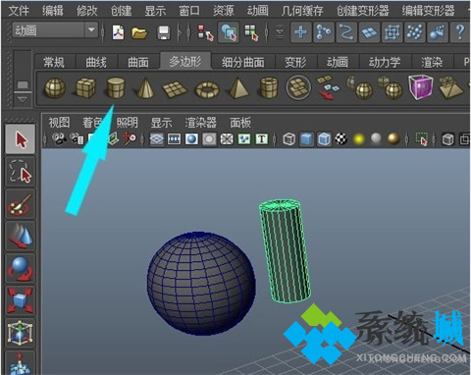Click the select camera panel icon

tap(59, 139)
